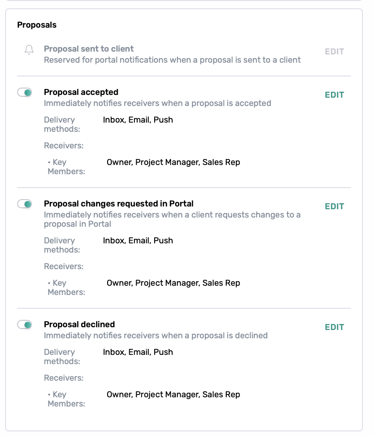This screenshot has height=436, width=374.
Task: Click the Receivers label under Proposal changes requested
Action: [x=64, y=266]
